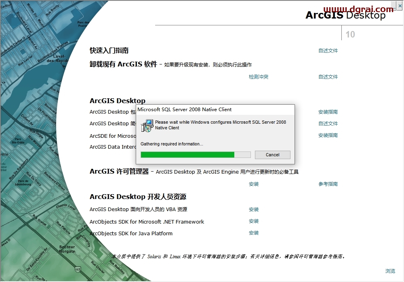404x282 pixels.
Task: Click the ArcGIS Desktop 开发人员资源 heading
Action: tap(138, 197)
